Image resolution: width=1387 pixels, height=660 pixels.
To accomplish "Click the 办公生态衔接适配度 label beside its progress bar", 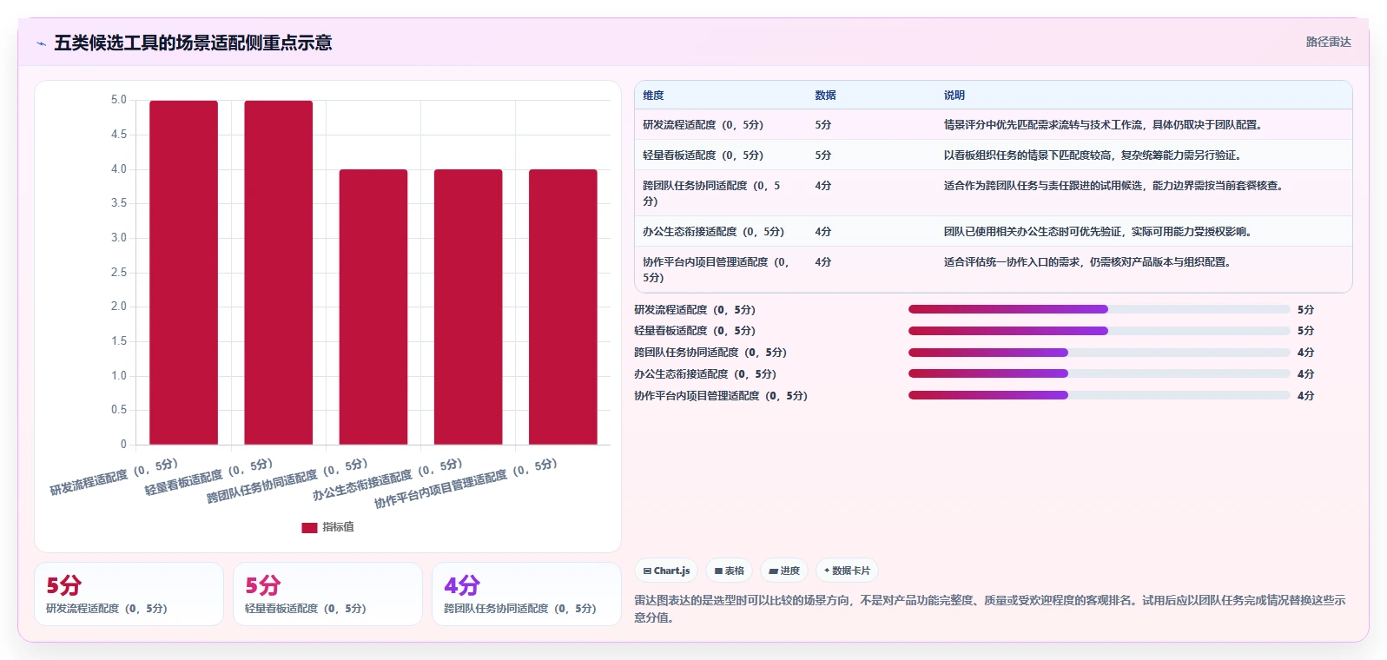I will click(x=705, y=374).
